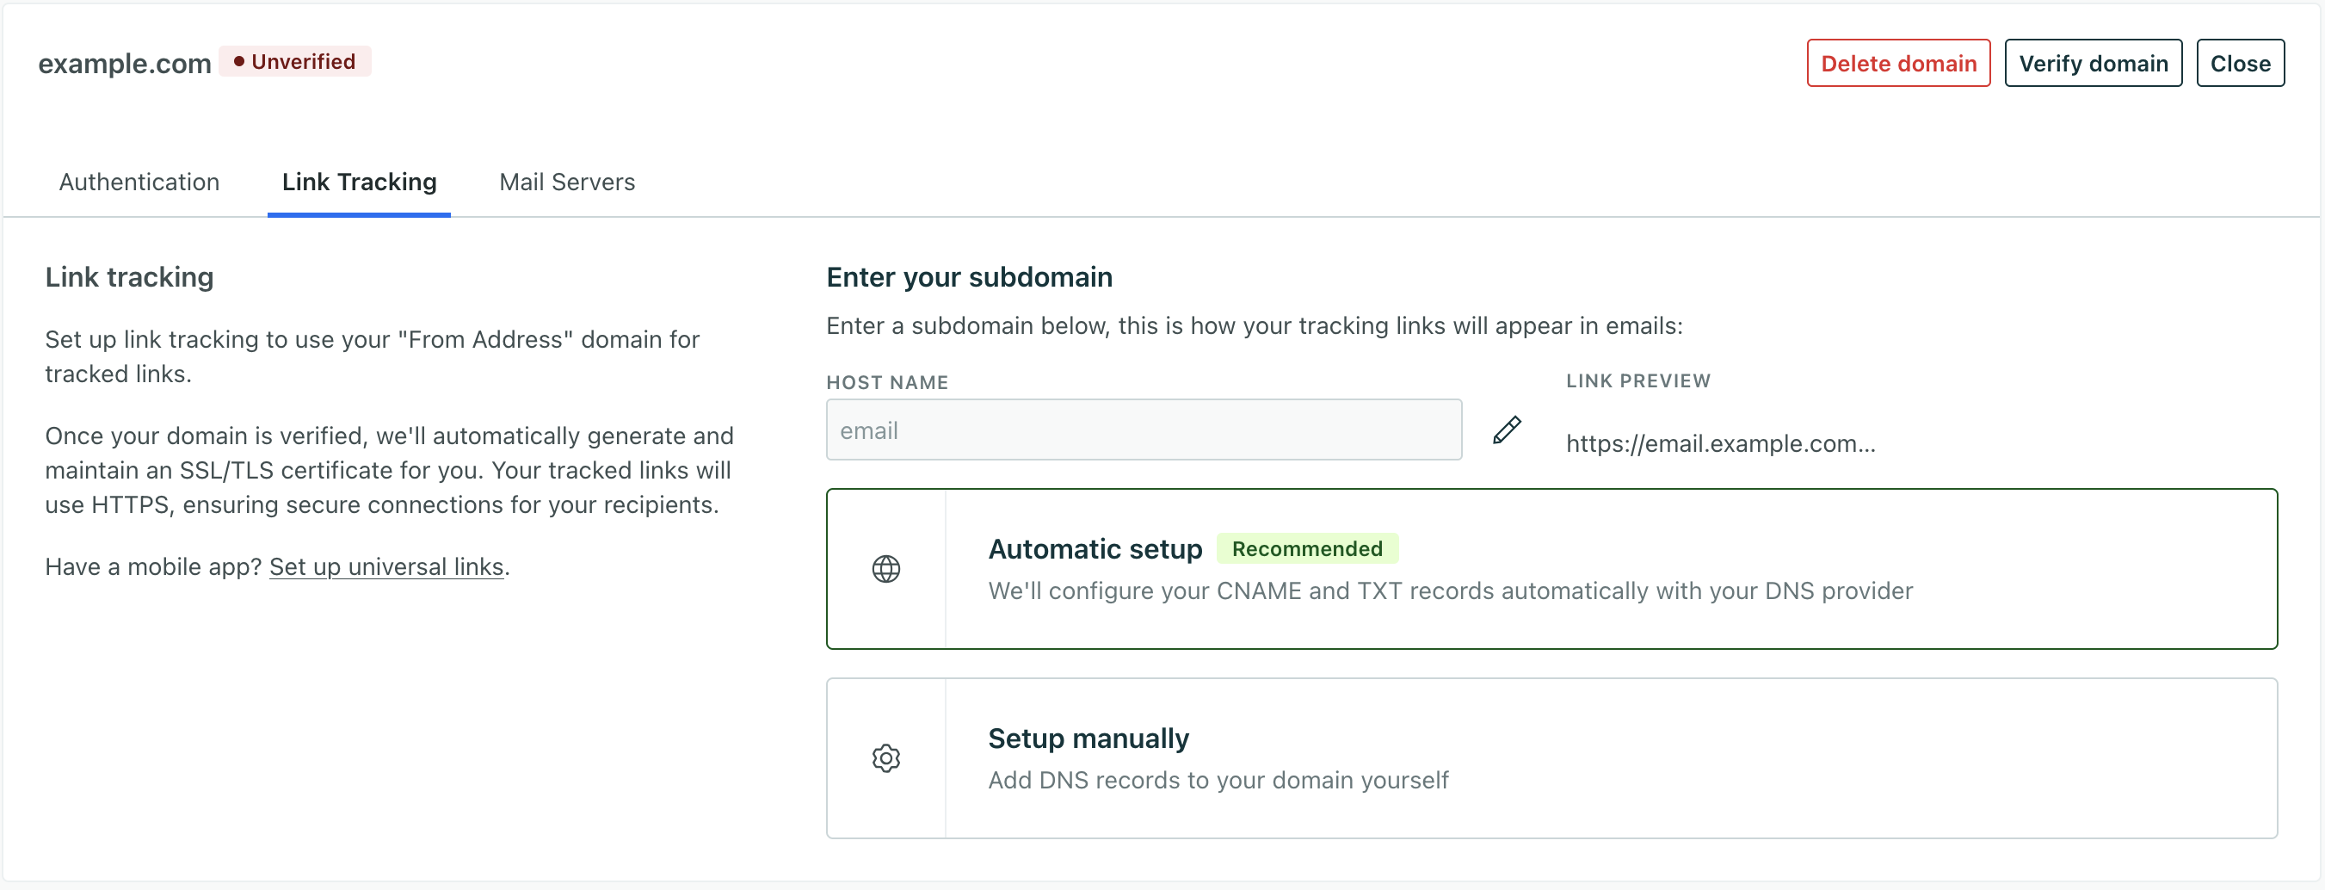The image size is (2325, 890).
Task: Click the link preview URL
Action: (1720, 443)
